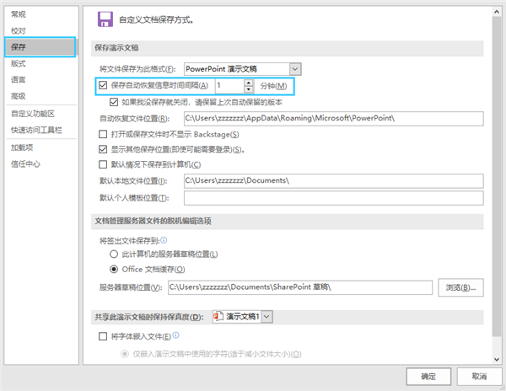Increase autorecover minutes with up arrow
The image size is (506, 391).
click(x=249, y=83)
